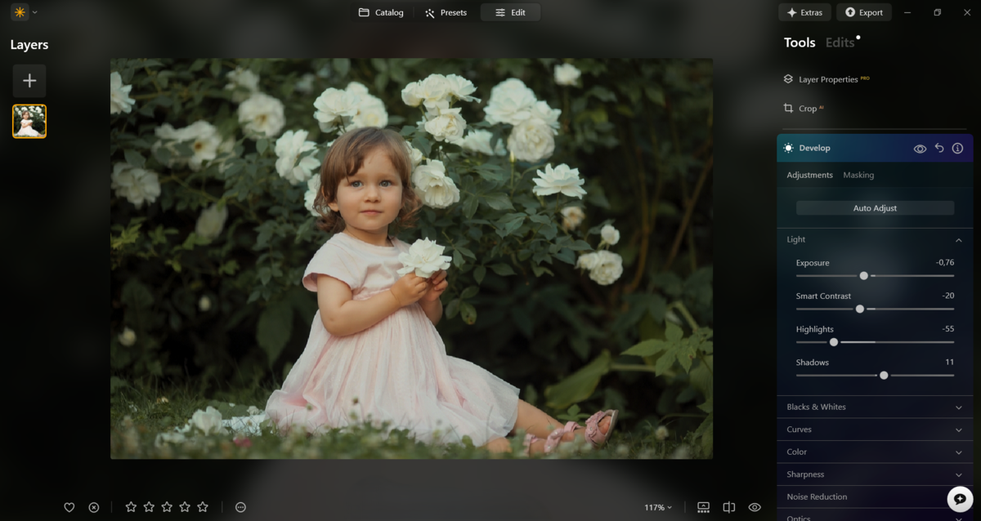
Task: Click on the main photo canvas
Action: pos(411,258)
